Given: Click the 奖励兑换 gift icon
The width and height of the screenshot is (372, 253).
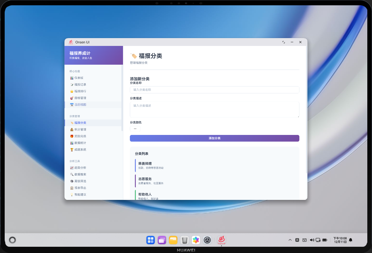Looking at the screenshot, I should click(x=72, y=136).
